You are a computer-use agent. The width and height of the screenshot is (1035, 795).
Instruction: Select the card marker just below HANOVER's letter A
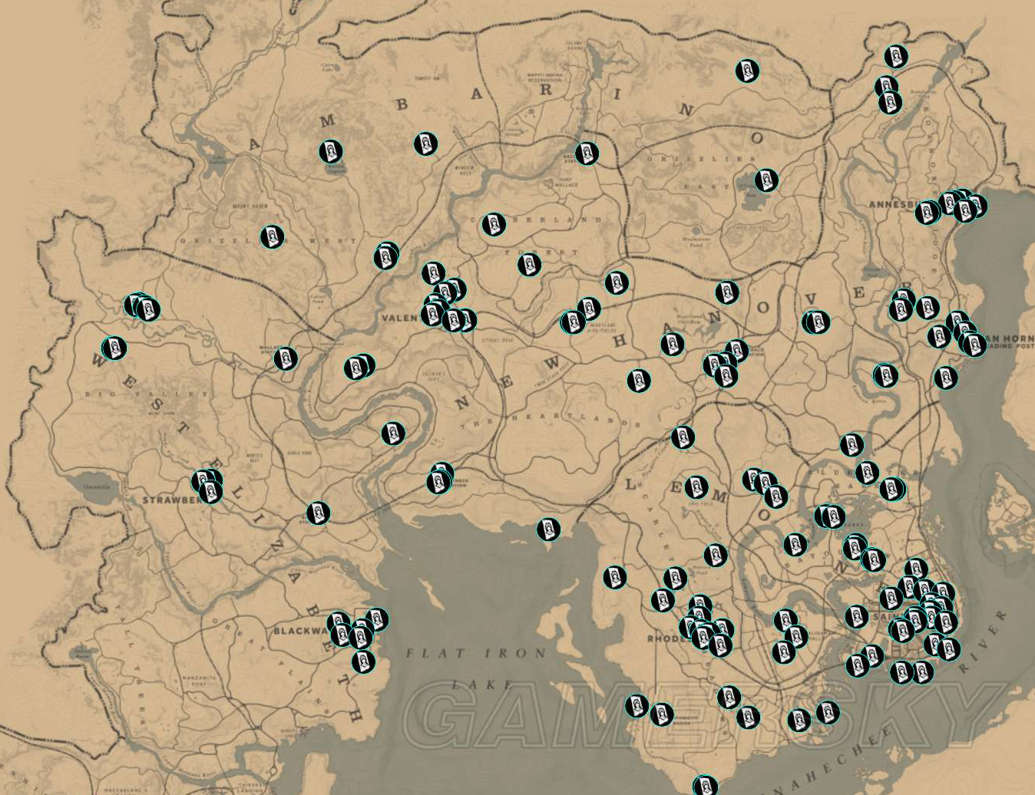pos(673,344)
